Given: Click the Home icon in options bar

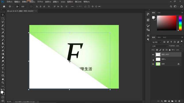Looking at the screenshot, I should tap(4, 7).
